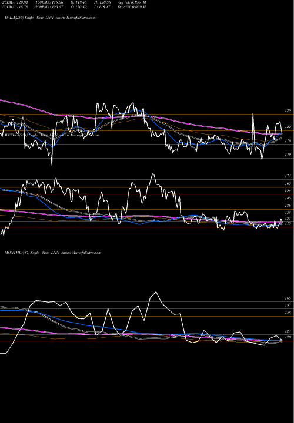Click the 154 price label on weekly chart
The width and height of the screenshot is (294, 423).
(x=288, y=190)
